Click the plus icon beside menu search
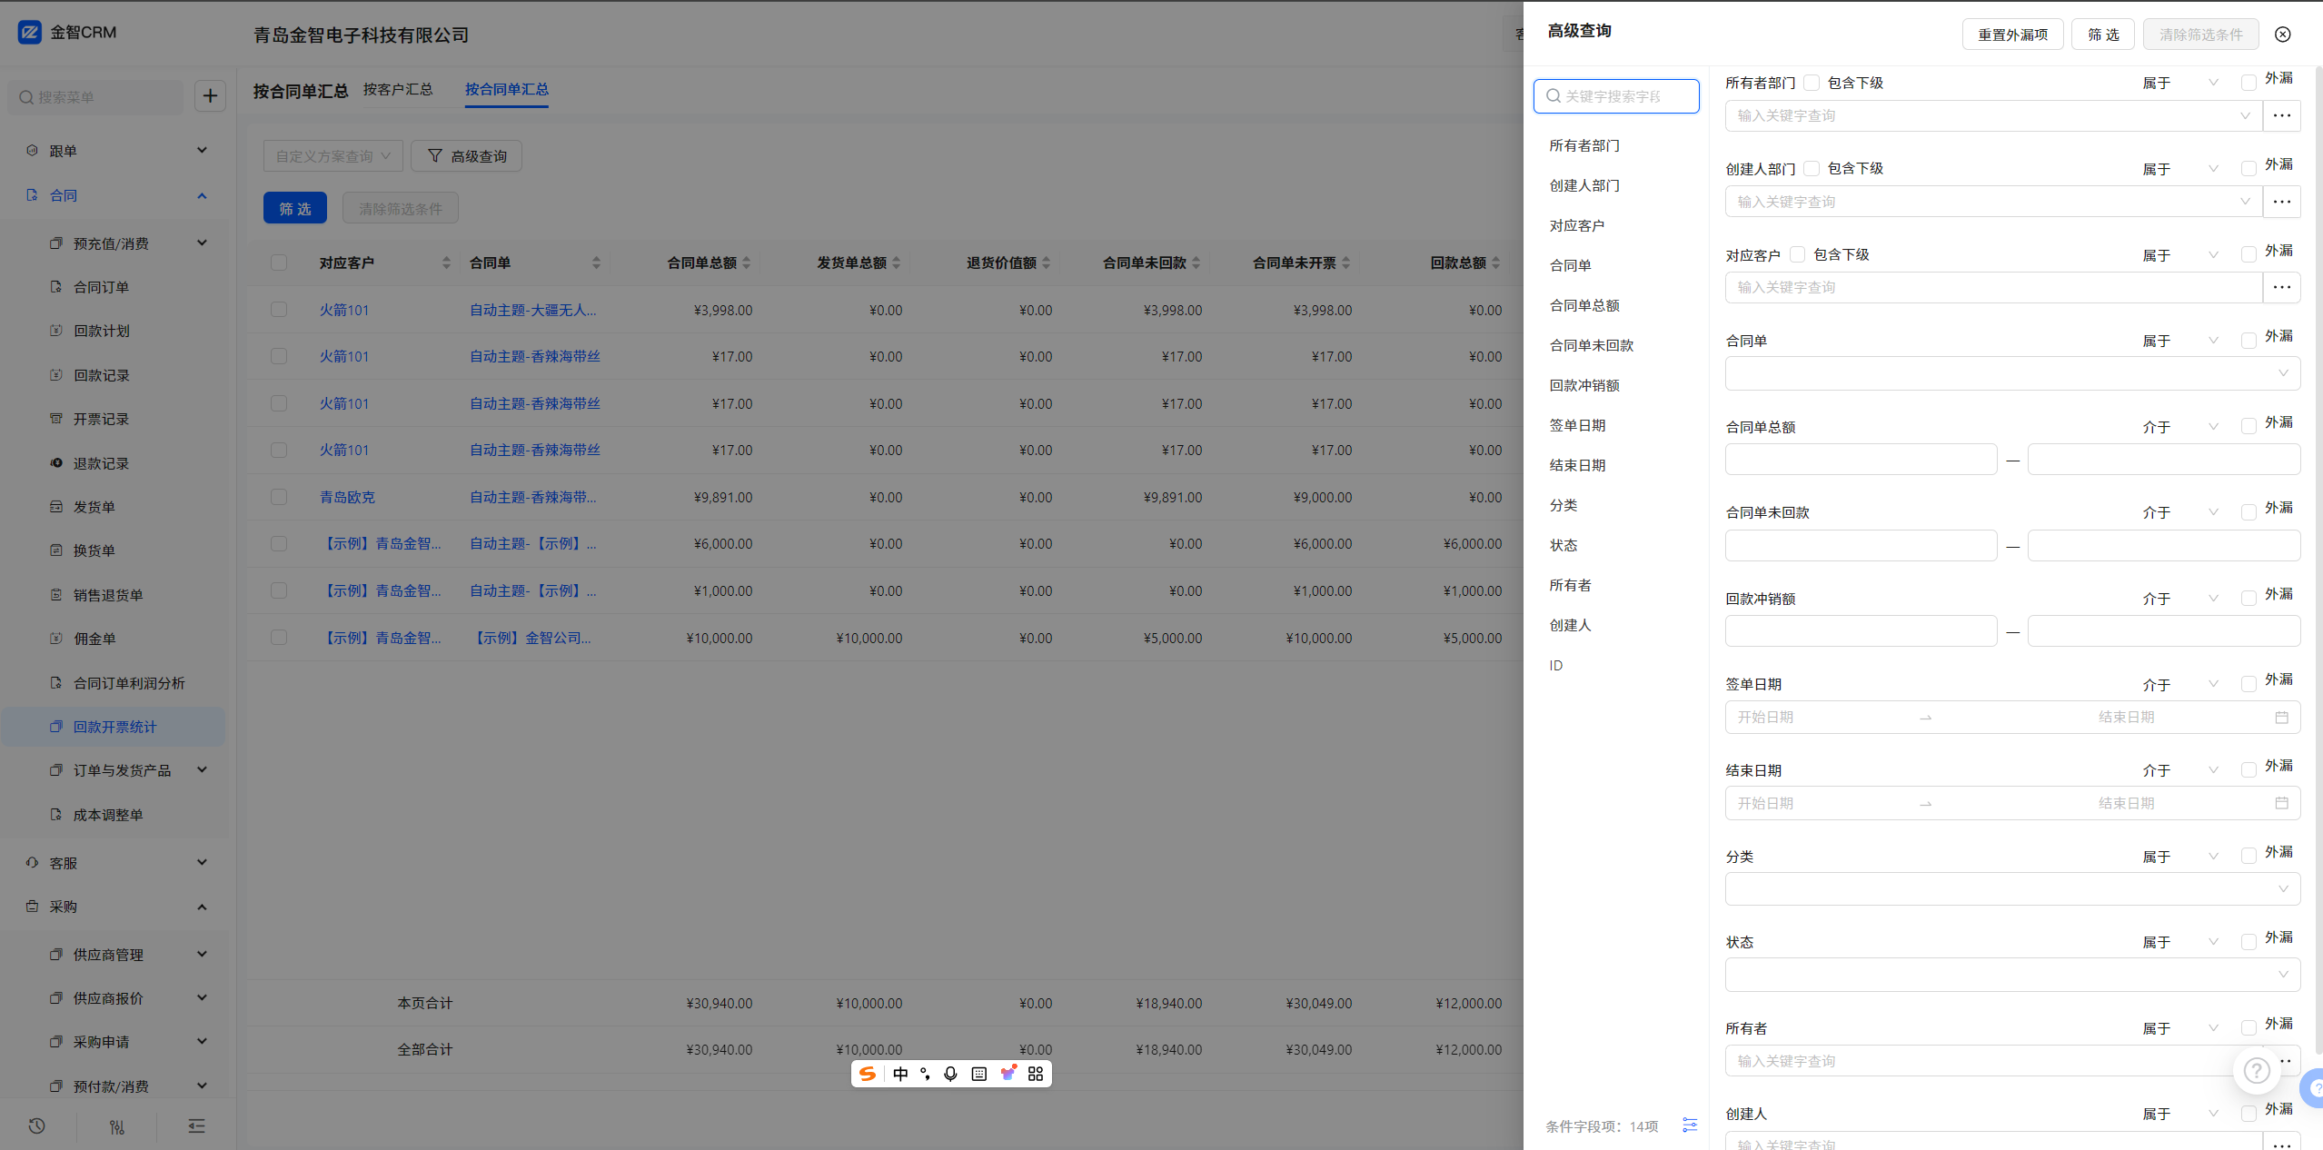The height and width of the screenshot is (1150, 2323). [210, 95]
